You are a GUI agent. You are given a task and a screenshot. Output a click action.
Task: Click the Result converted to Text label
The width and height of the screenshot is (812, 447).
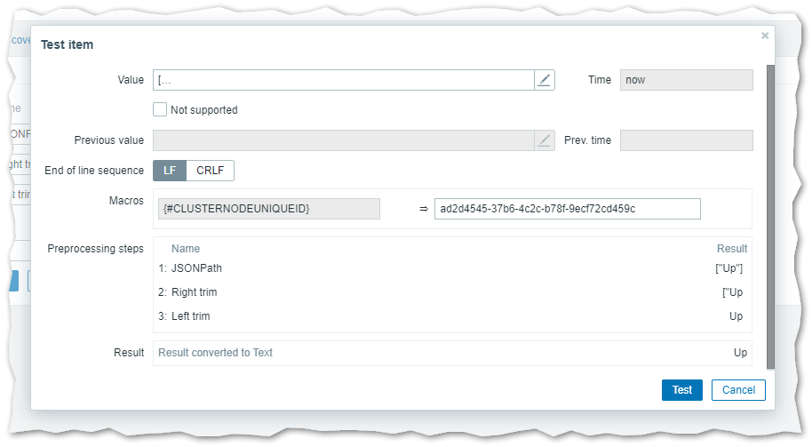pos(215,353)
